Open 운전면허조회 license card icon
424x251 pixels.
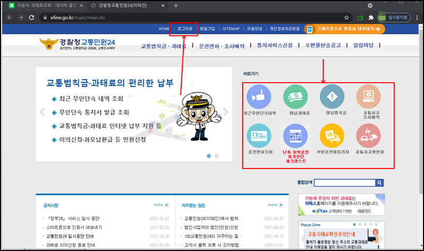pyautogui.click(x=259, y=136)
